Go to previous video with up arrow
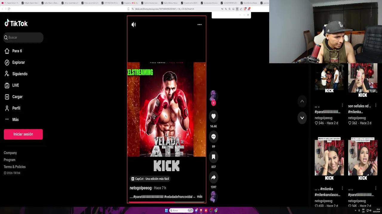Screen dimensions: 382x214 click(x=302, y=101)
